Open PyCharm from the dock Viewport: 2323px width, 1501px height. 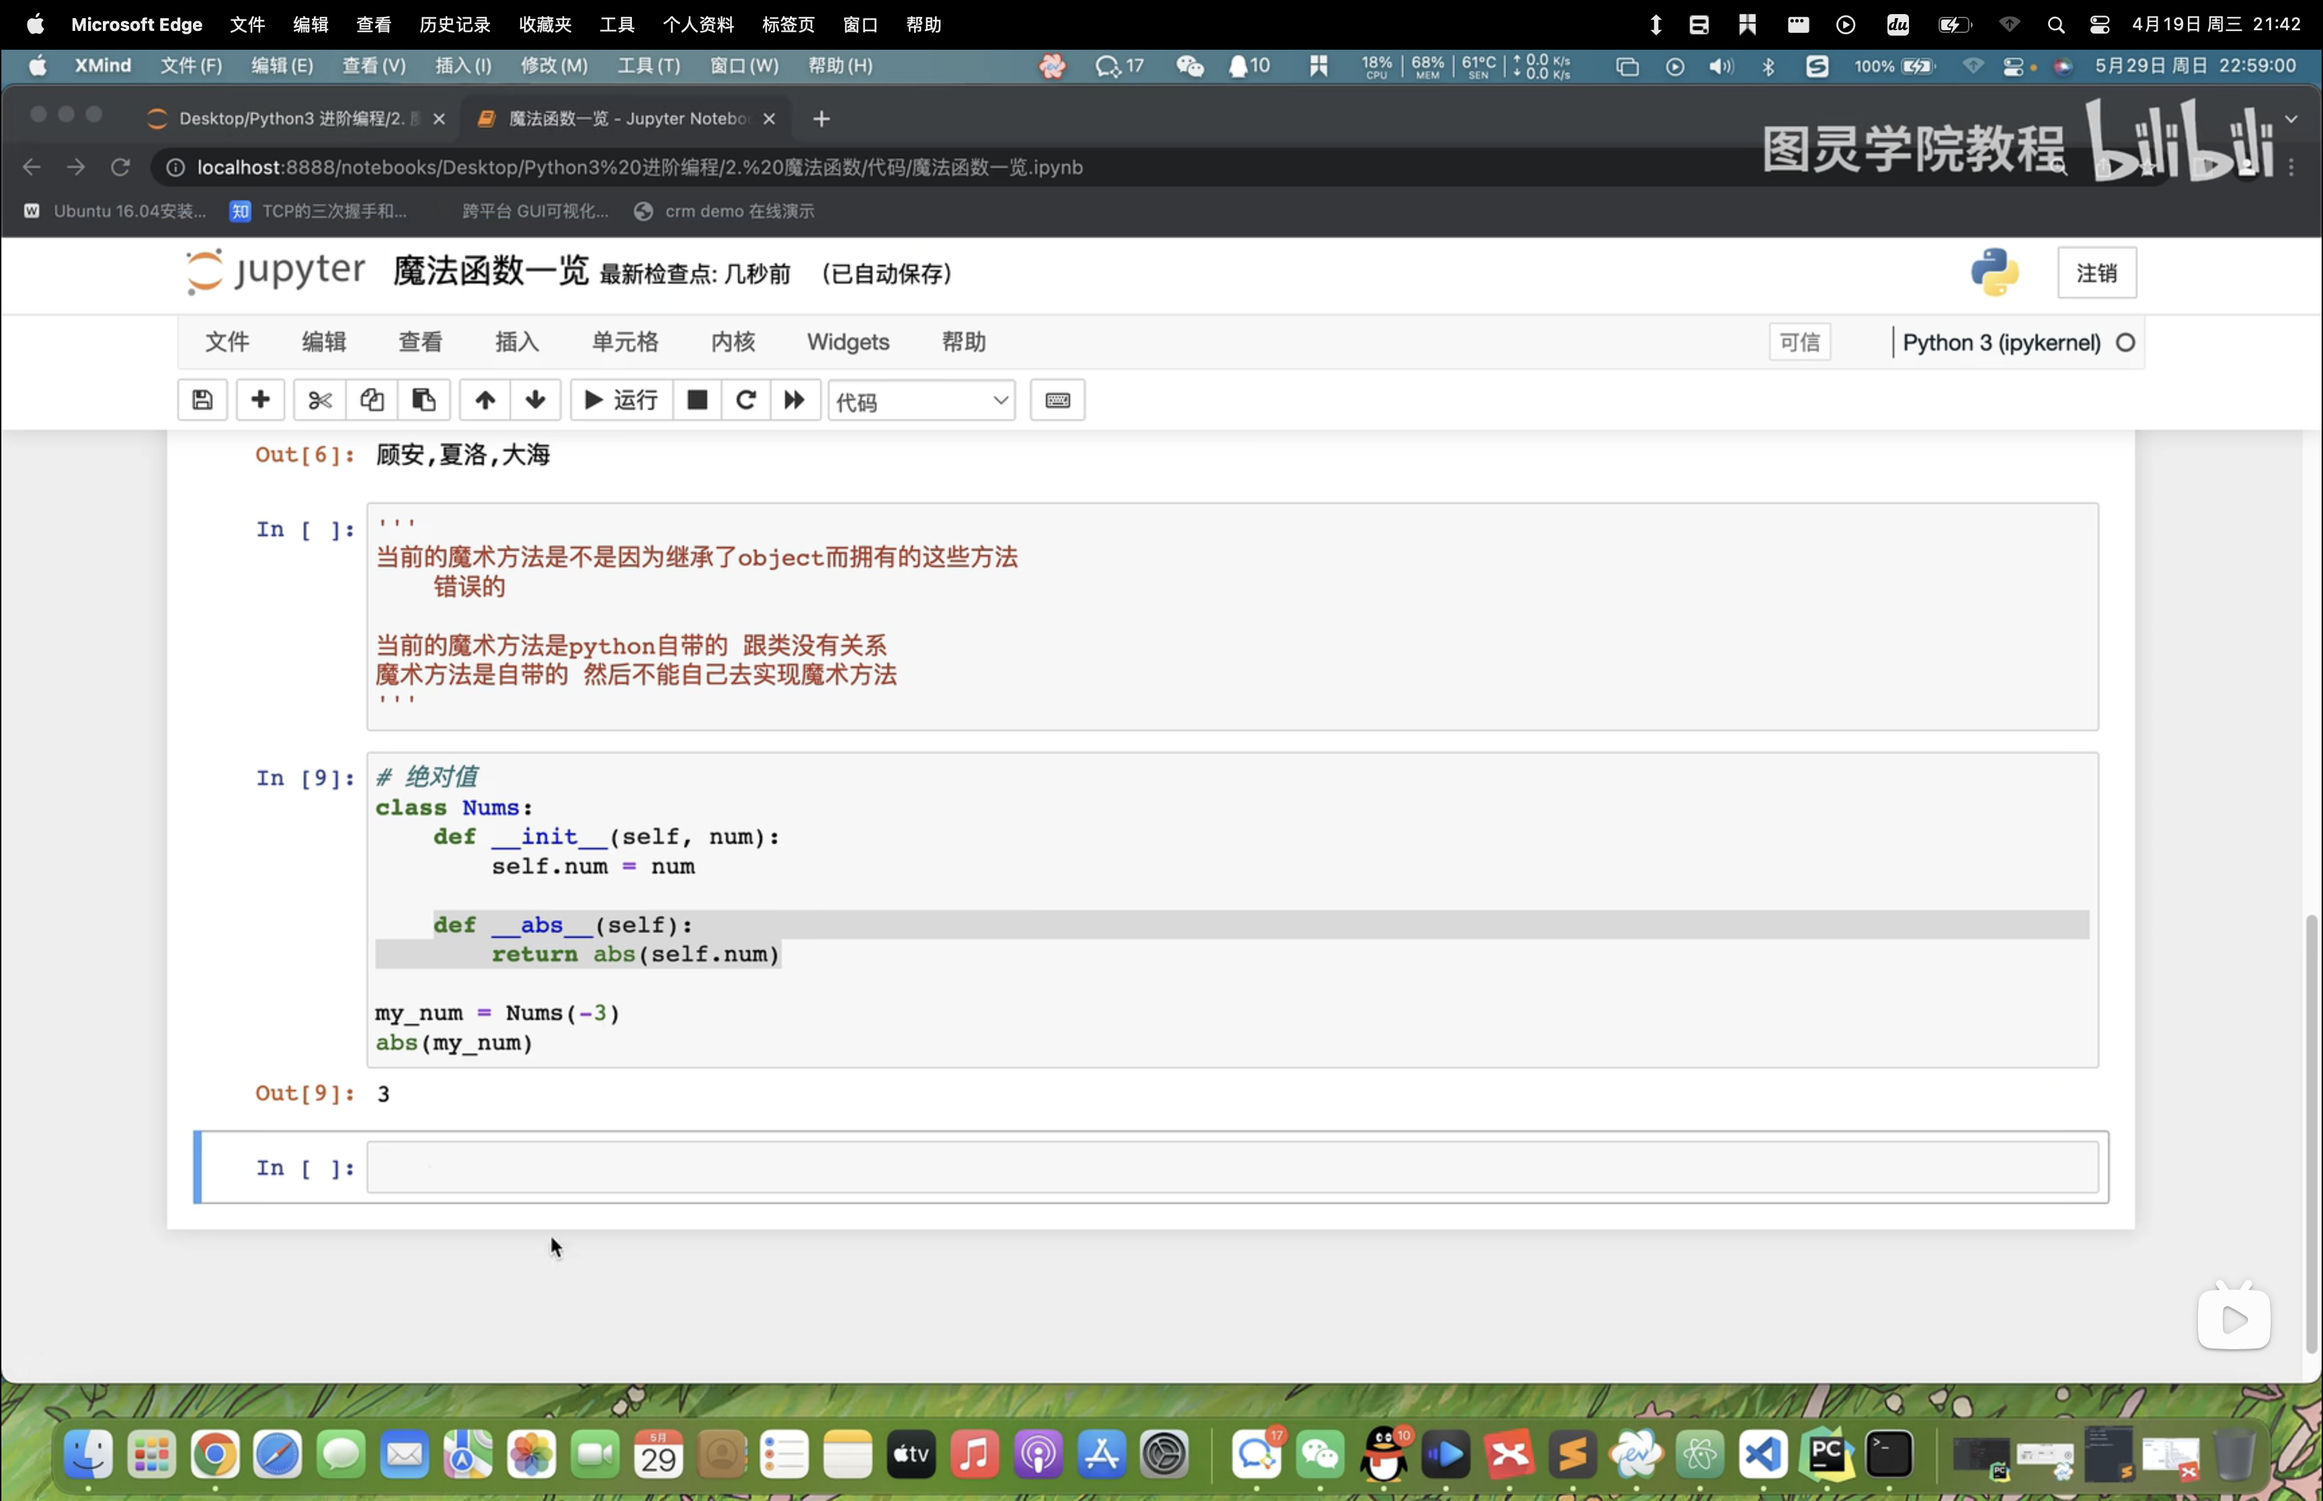coord(1826,1455)
